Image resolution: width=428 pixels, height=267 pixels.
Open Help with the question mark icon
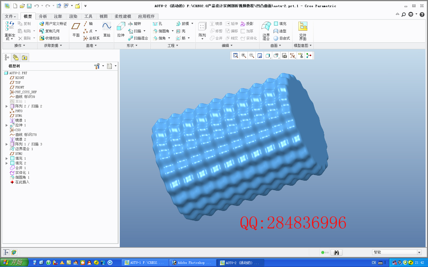tap(422, 14)
